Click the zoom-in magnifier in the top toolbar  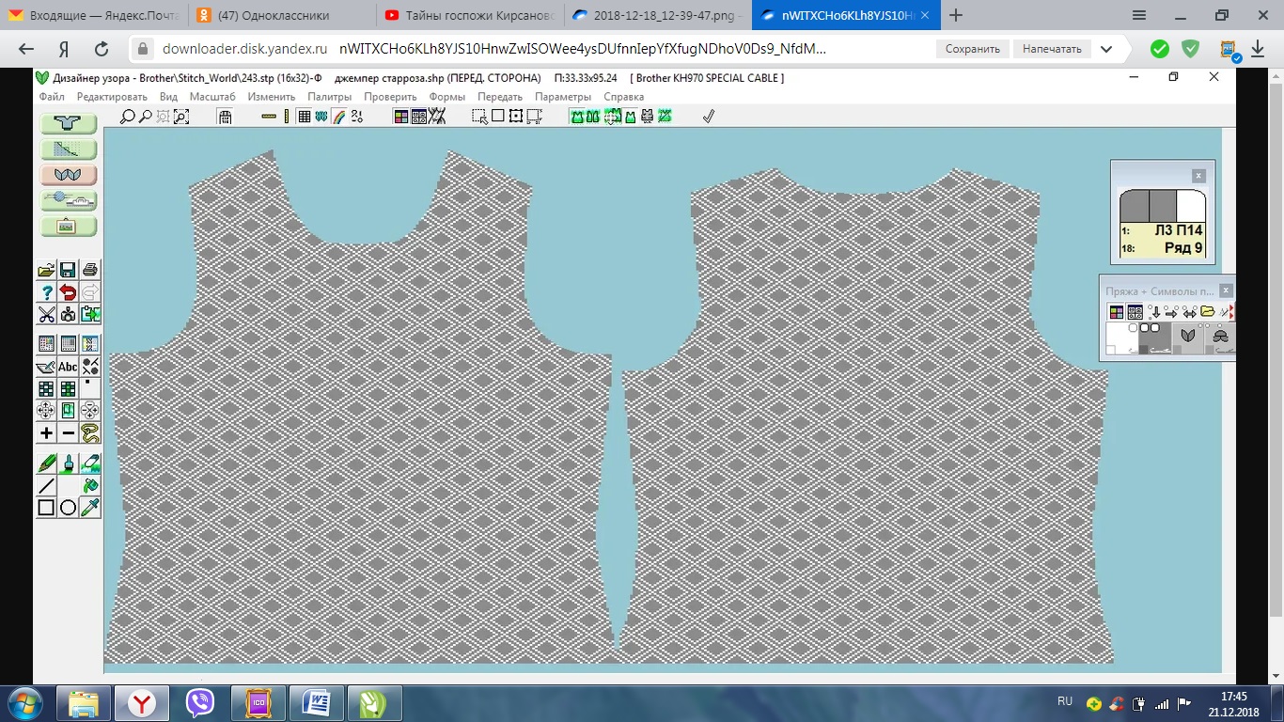pyautogui.click(x=127, y=117)
